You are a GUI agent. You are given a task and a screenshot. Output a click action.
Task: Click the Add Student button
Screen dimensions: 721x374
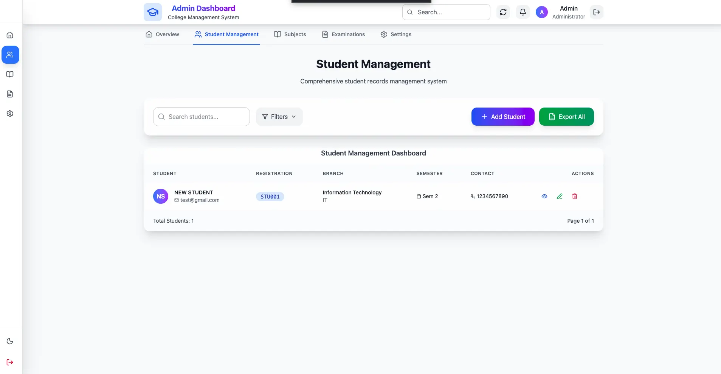503,117
